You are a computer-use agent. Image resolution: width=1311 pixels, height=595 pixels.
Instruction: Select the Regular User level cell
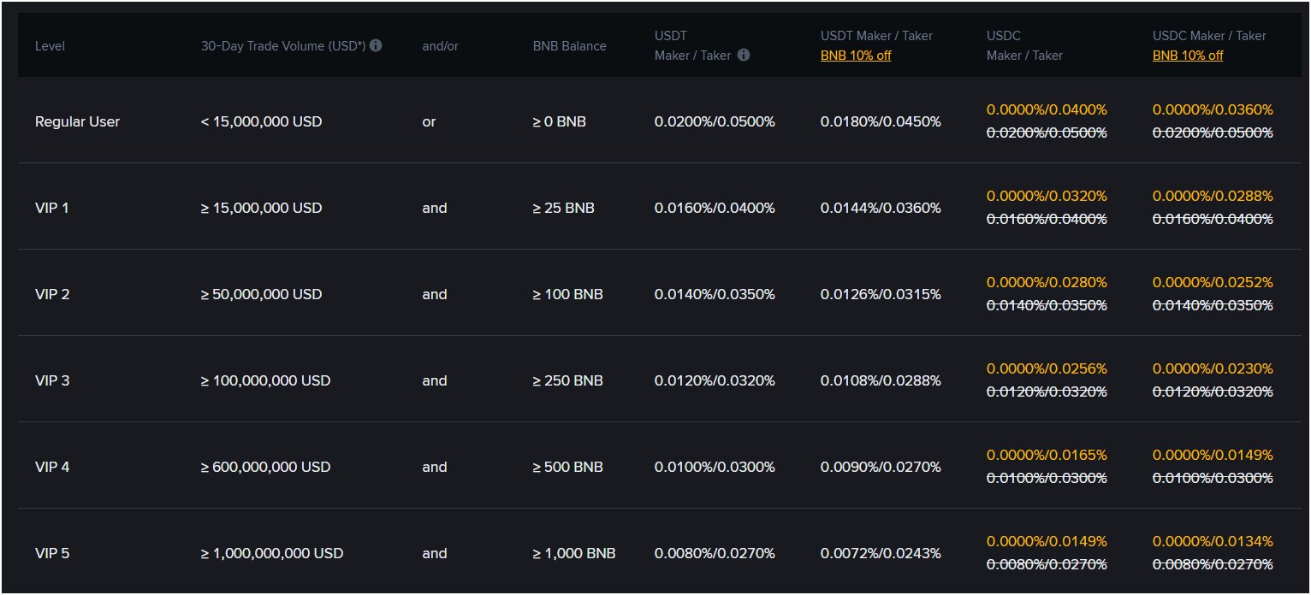click(77, 121)
